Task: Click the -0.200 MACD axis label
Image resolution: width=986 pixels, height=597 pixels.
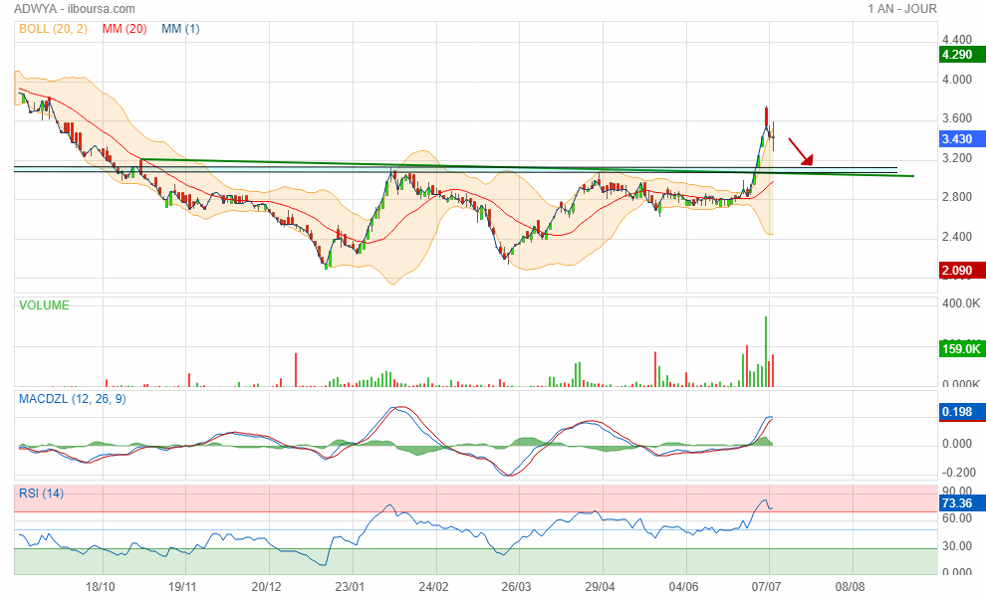Action: click(959, 473)
